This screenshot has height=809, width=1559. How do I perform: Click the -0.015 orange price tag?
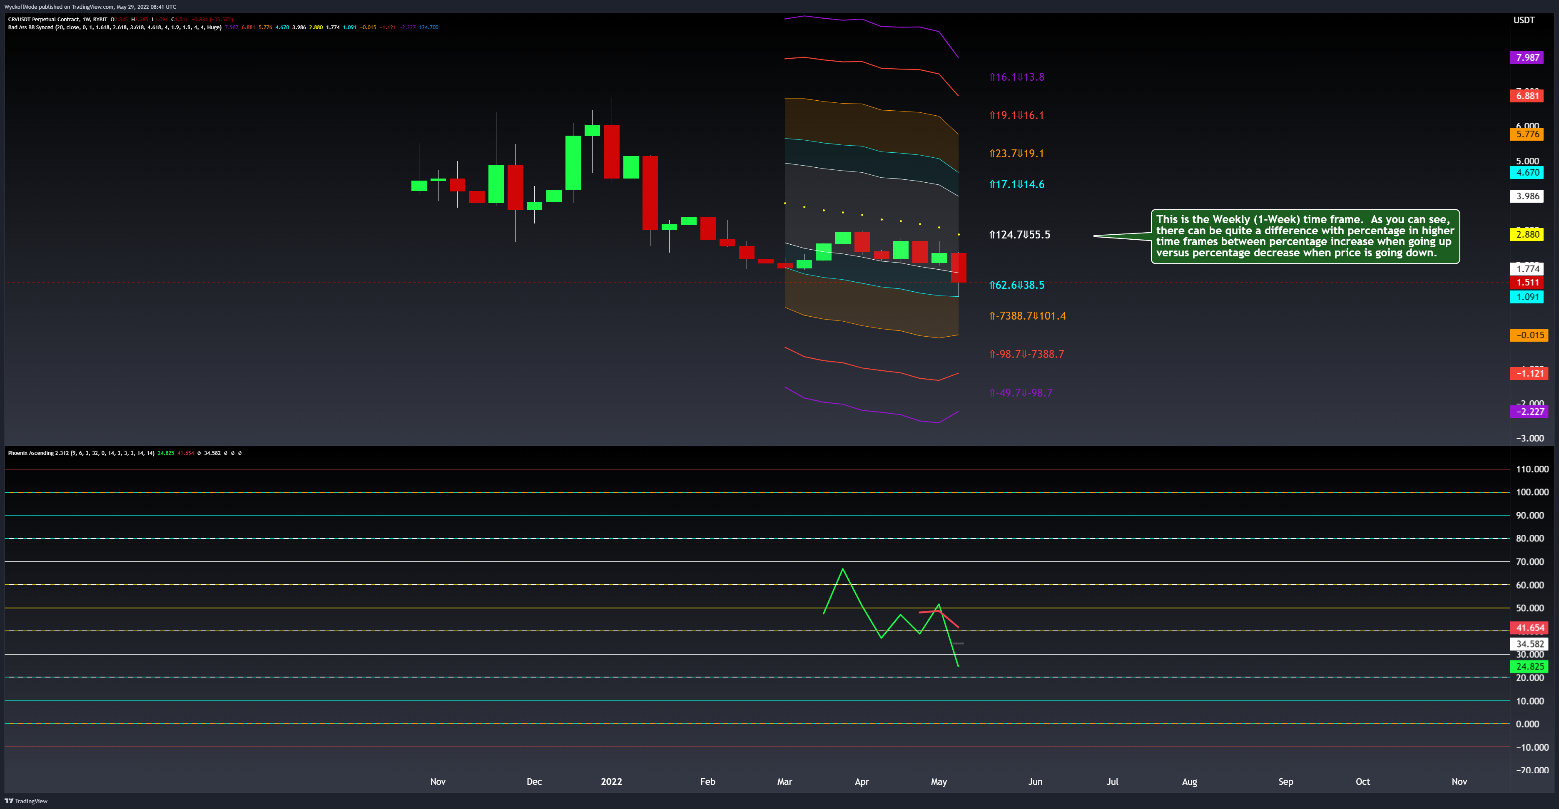point(1529,335)
